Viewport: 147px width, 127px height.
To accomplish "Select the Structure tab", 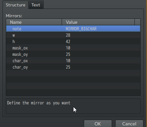I will pyautogui.click(x=16, y=5).
